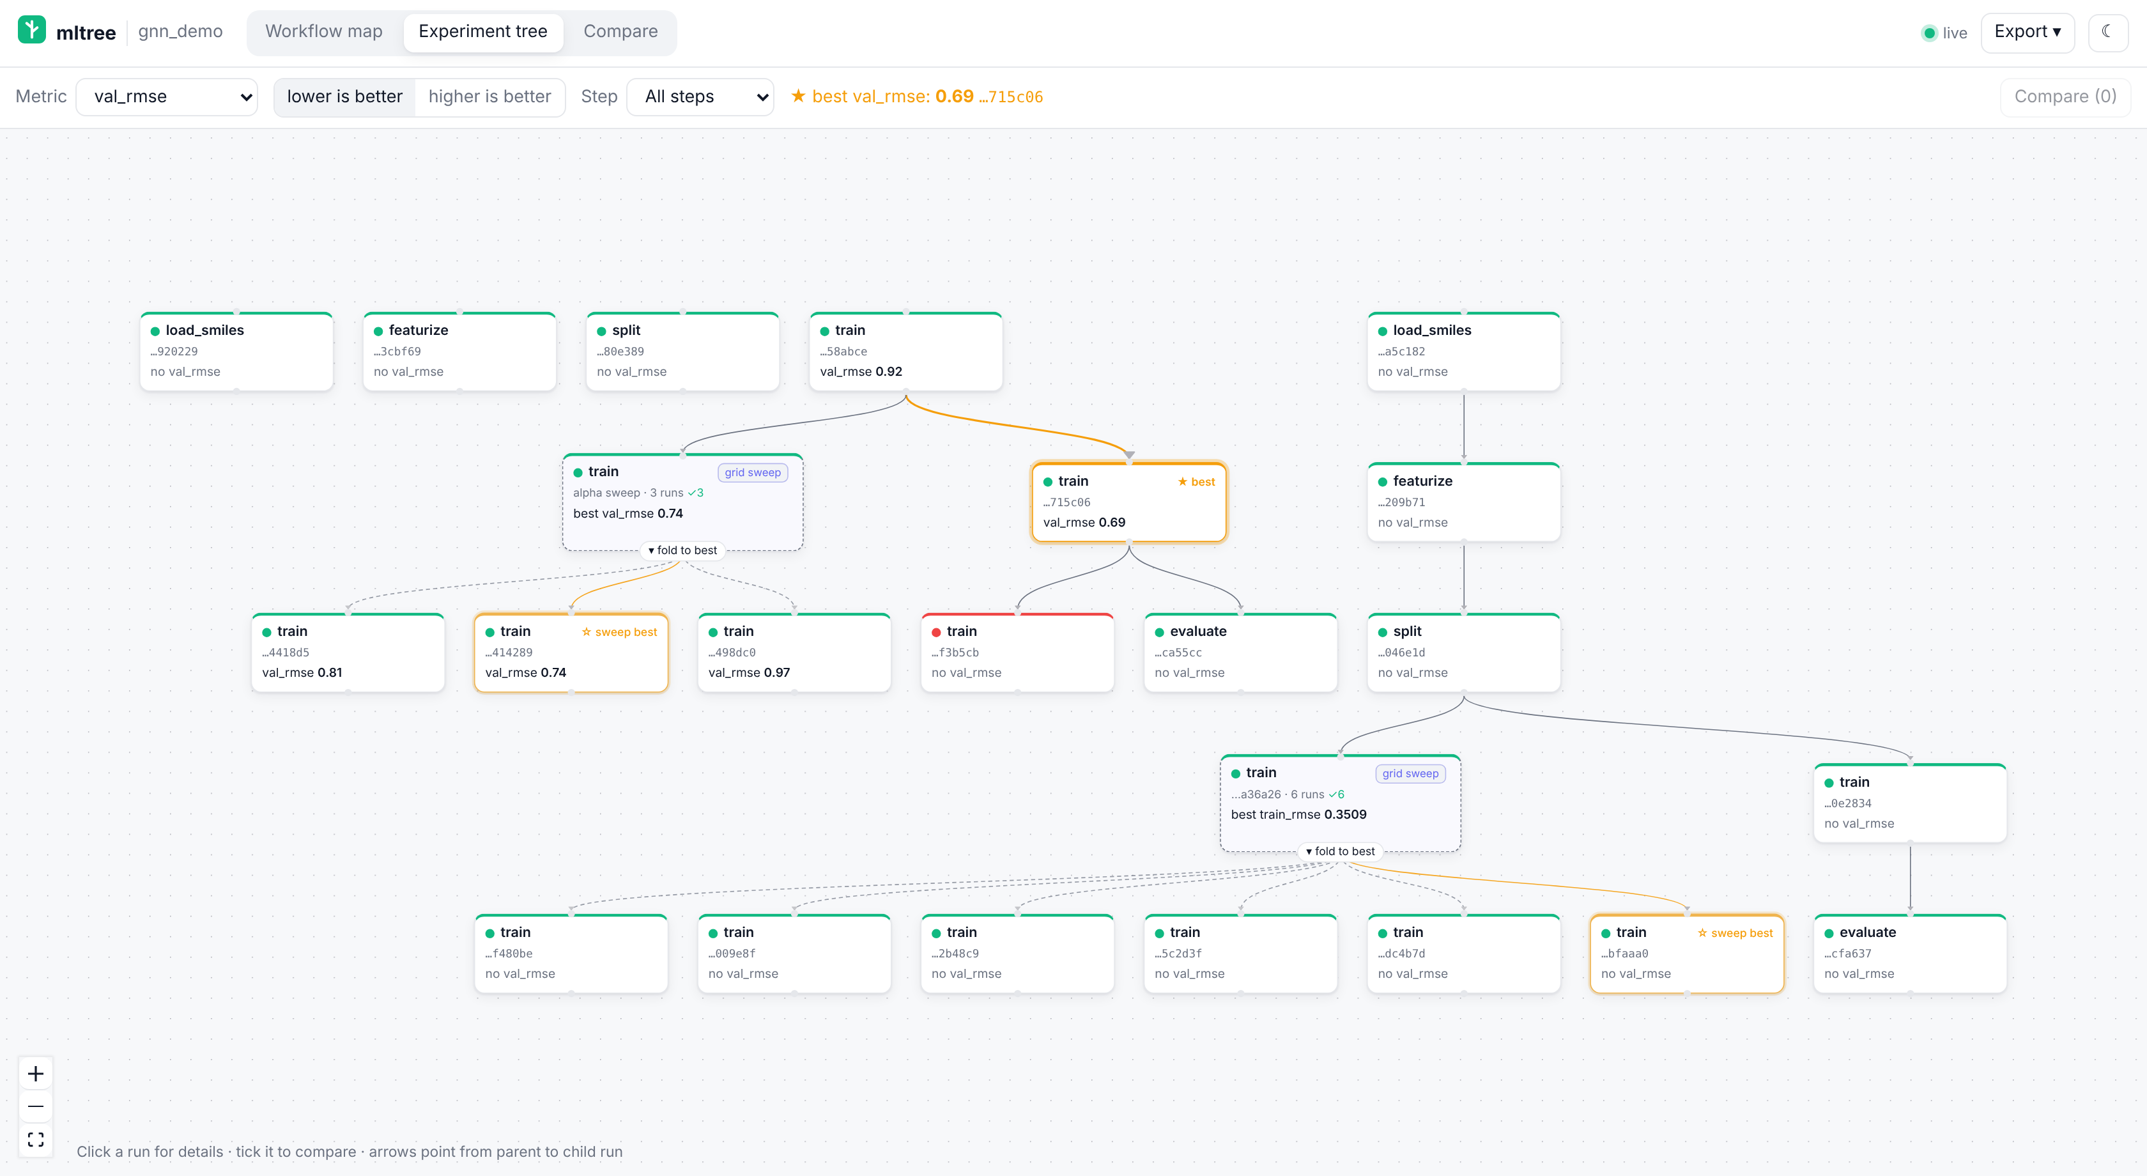The width and height of the screenshot is (2147, 1176).
Task: Click the live status indicator dot
Action: point(1928,33)
